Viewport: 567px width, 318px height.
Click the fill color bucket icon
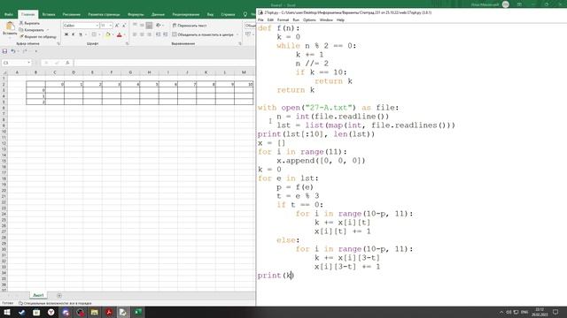tap(108, 34)
